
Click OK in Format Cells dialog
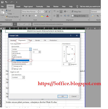(63, 96)
